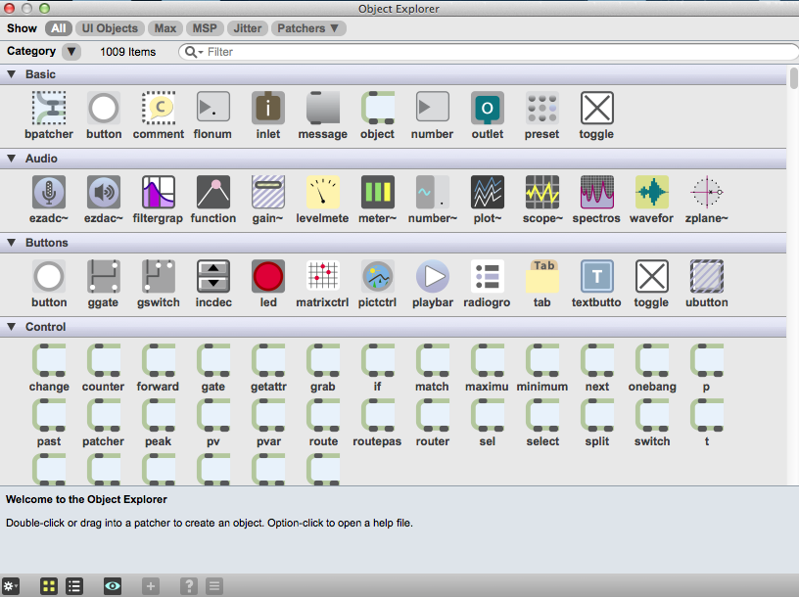
Task: Click the route object in Control
Action: (323, 415)
